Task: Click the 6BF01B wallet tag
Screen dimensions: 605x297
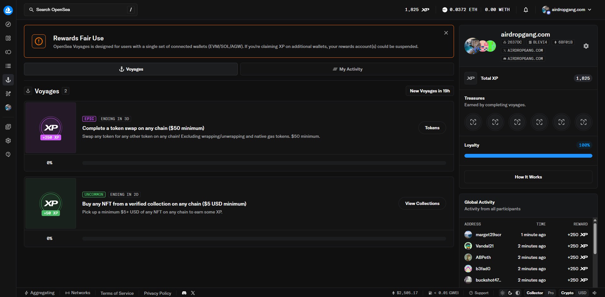Action: [563, 42]
